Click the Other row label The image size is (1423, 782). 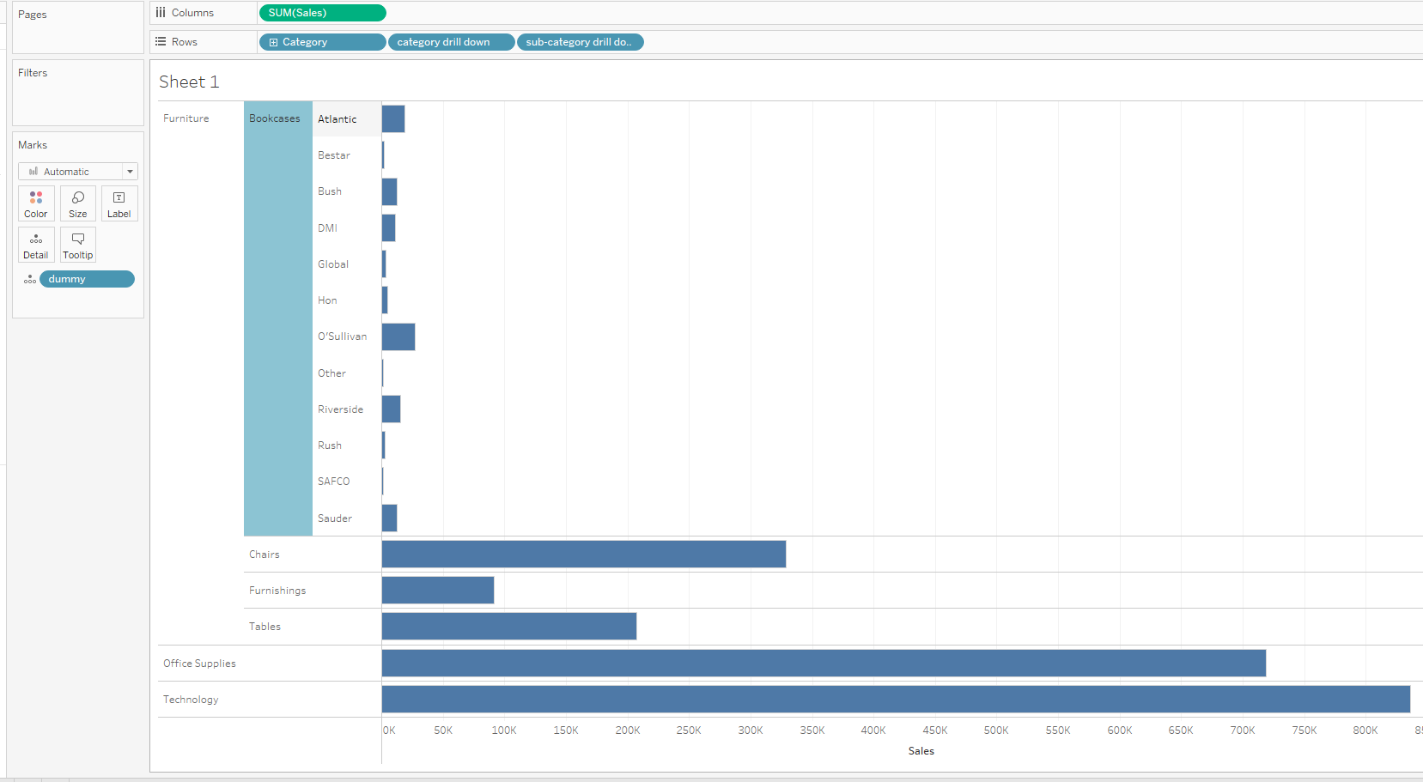(x=332, y=373)
